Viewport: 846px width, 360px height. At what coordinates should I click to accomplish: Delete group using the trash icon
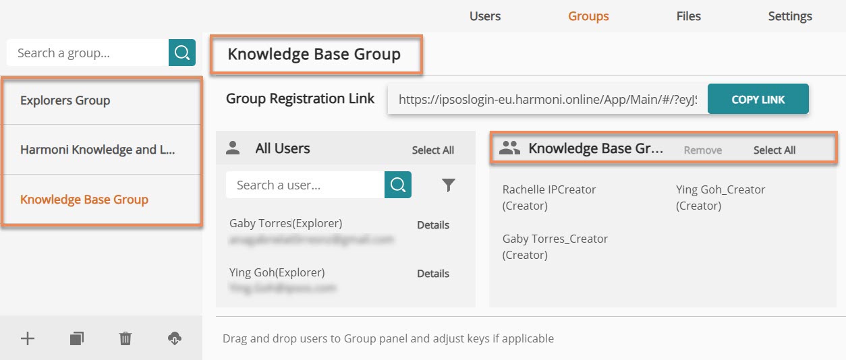coord(125,338)
